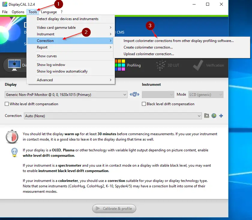The image size is (252, 220).
Task: Open the Correction Auto (None) dropdown
Action: [x=113, y=116]
